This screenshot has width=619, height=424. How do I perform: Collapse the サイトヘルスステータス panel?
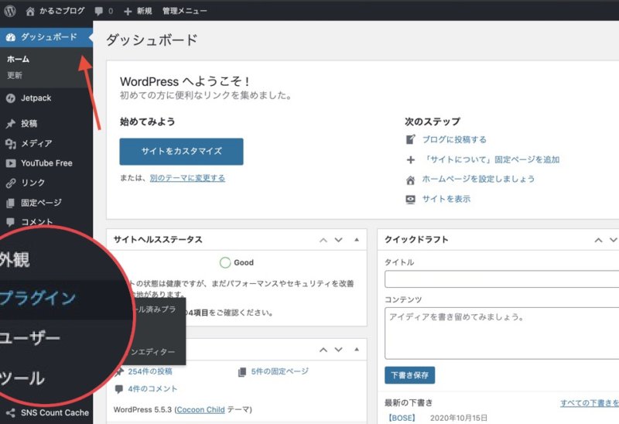point(357,240)
